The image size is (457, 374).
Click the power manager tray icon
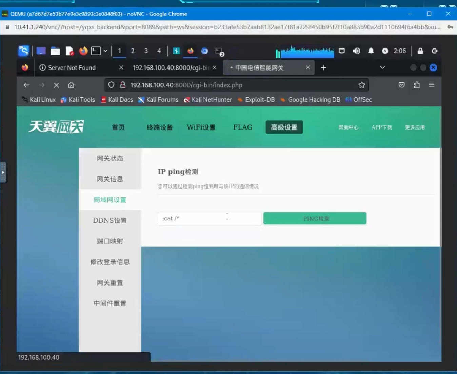coord(385,51)
